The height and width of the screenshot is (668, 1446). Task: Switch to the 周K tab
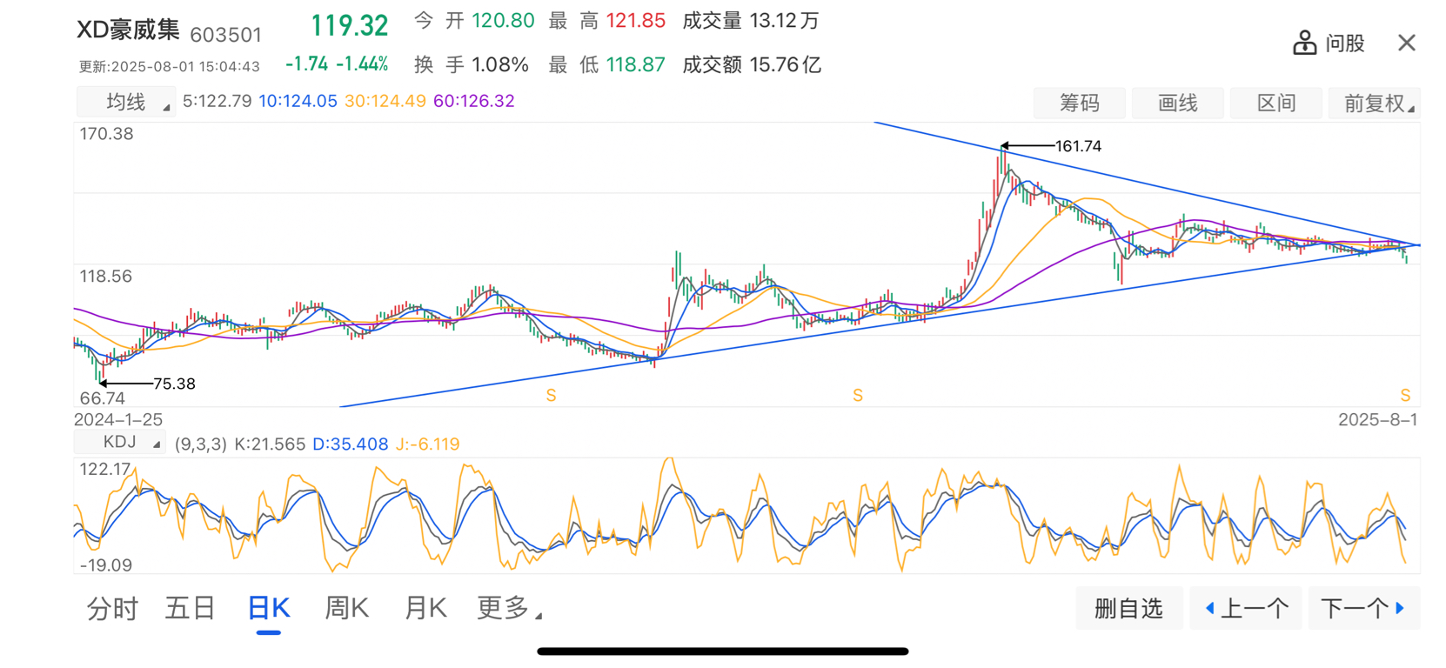[346, 607]
